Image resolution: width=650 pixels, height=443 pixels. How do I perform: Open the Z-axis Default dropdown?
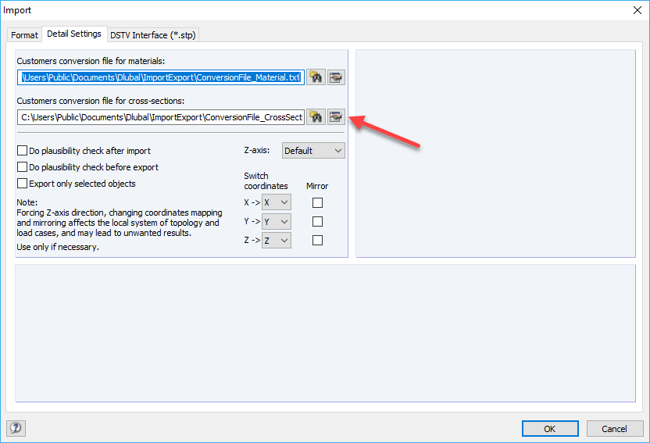click(313, 151)
